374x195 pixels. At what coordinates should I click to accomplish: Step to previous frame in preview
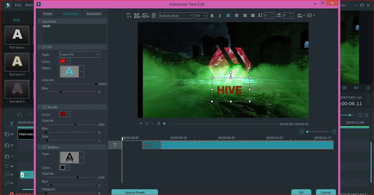153,124
